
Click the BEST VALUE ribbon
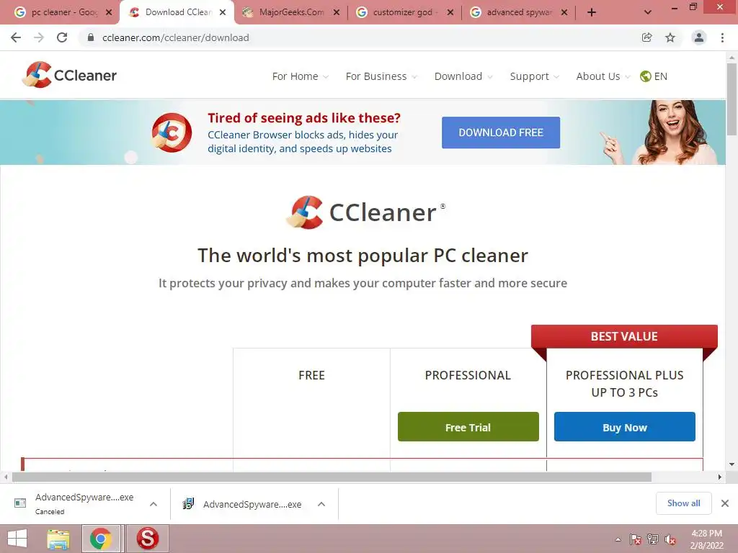pos(624,337)
